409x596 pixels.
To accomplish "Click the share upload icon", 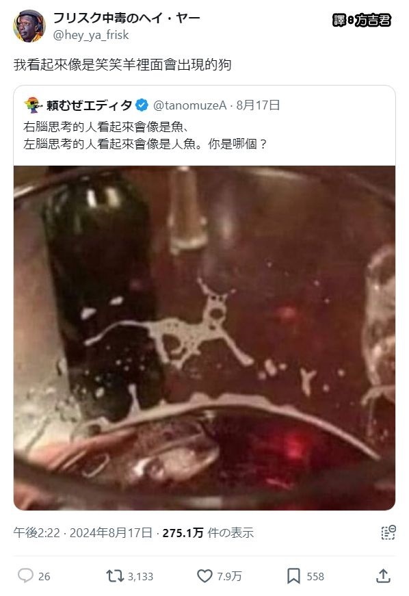I will [383, 576].
